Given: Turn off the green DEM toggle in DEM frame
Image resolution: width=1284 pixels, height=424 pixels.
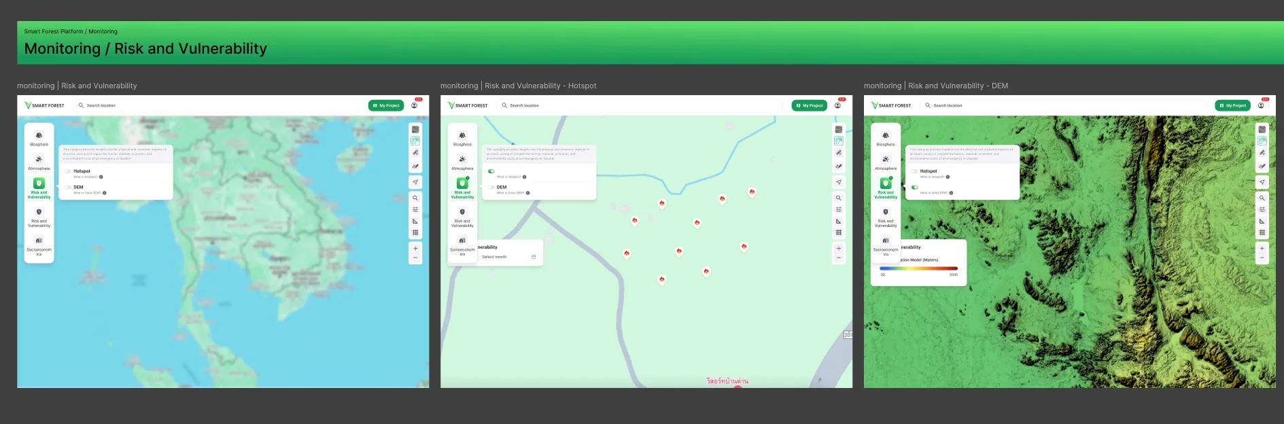Looking at the screenshot, I should (x=915, y=187).
